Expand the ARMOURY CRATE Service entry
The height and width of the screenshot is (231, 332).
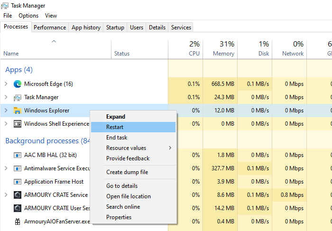point(6,195)
